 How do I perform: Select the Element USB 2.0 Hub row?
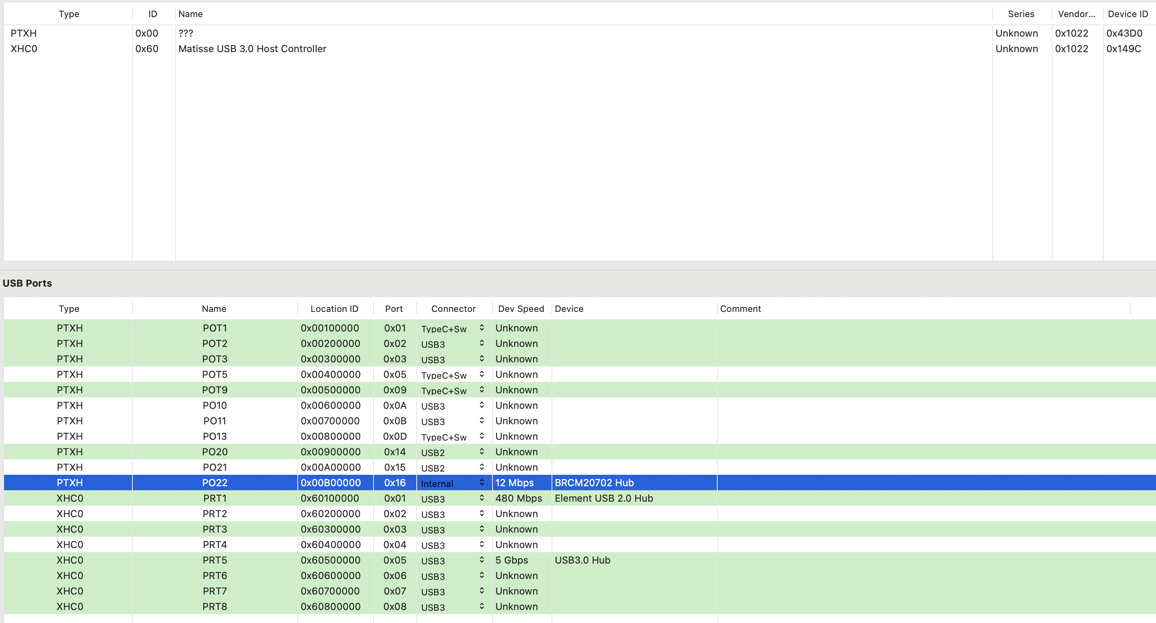(604, 498)
